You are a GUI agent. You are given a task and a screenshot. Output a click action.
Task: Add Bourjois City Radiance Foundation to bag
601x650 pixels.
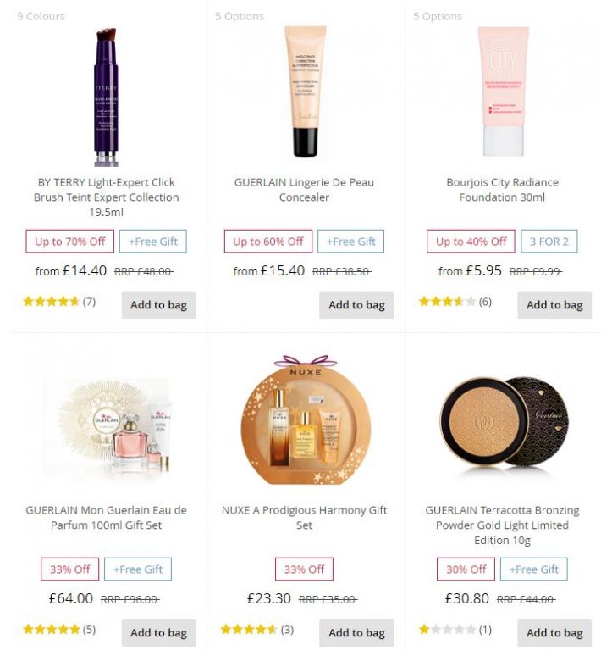(x=554, y=305)
